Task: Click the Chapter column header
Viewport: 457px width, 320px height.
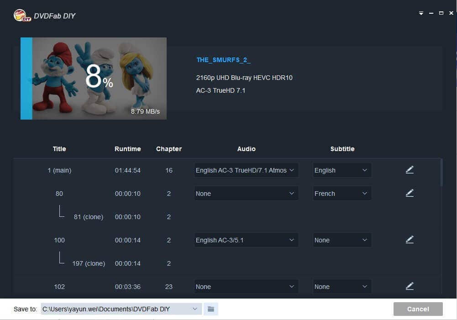Action: (169, 149)
